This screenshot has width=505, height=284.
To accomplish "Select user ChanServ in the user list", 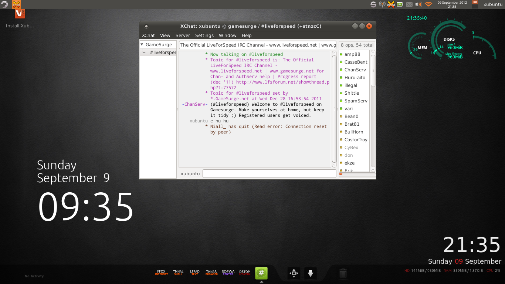I will click(355, 70).
